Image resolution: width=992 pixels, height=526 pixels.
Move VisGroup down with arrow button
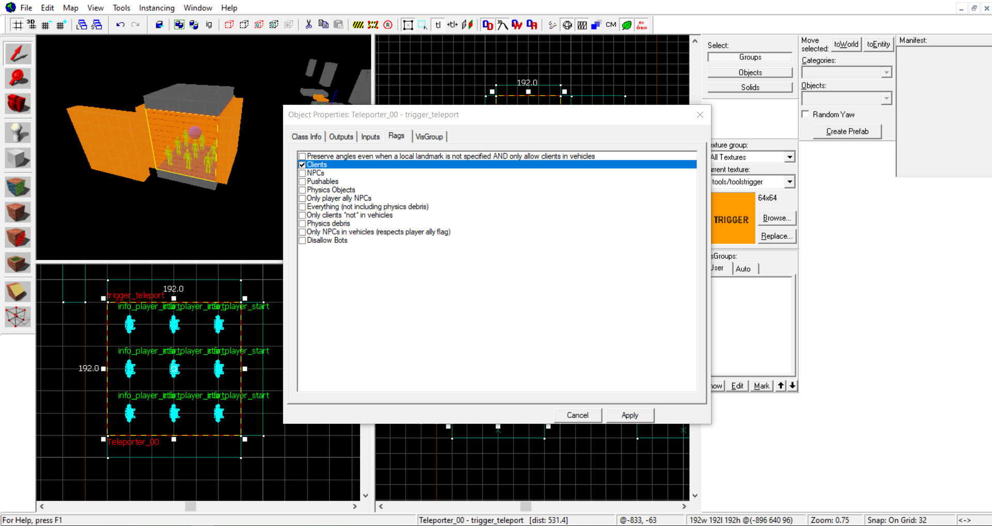[793, 385]
